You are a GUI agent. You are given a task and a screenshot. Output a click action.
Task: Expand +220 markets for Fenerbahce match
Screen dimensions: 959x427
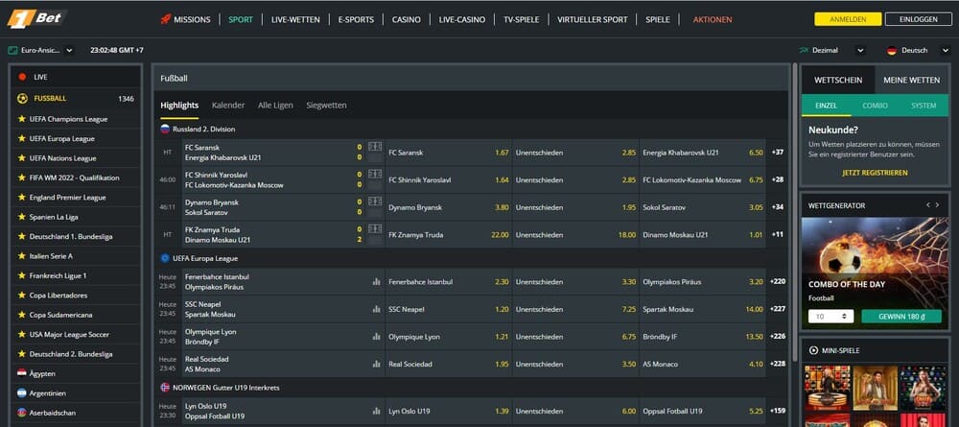click(x=778, y=282)
